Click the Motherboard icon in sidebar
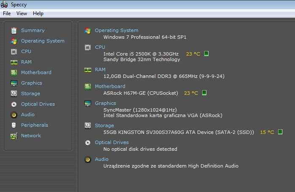Screen dimensions: 295x192 pyautogui.click(x=14, y=72)
